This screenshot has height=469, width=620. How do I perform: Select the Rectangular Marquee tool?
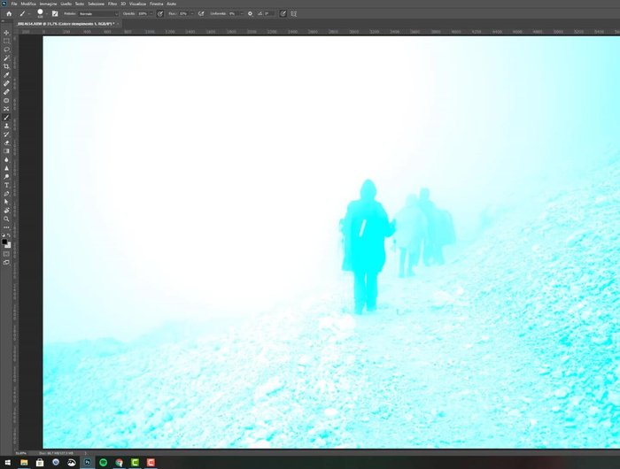[6, 41]
